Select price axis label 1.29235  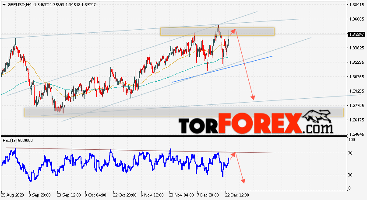[x=356, y=91]
